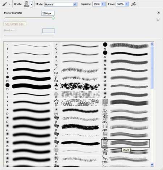Select the custom 2195 brush

pyautogui.click(x=126, y=127)
